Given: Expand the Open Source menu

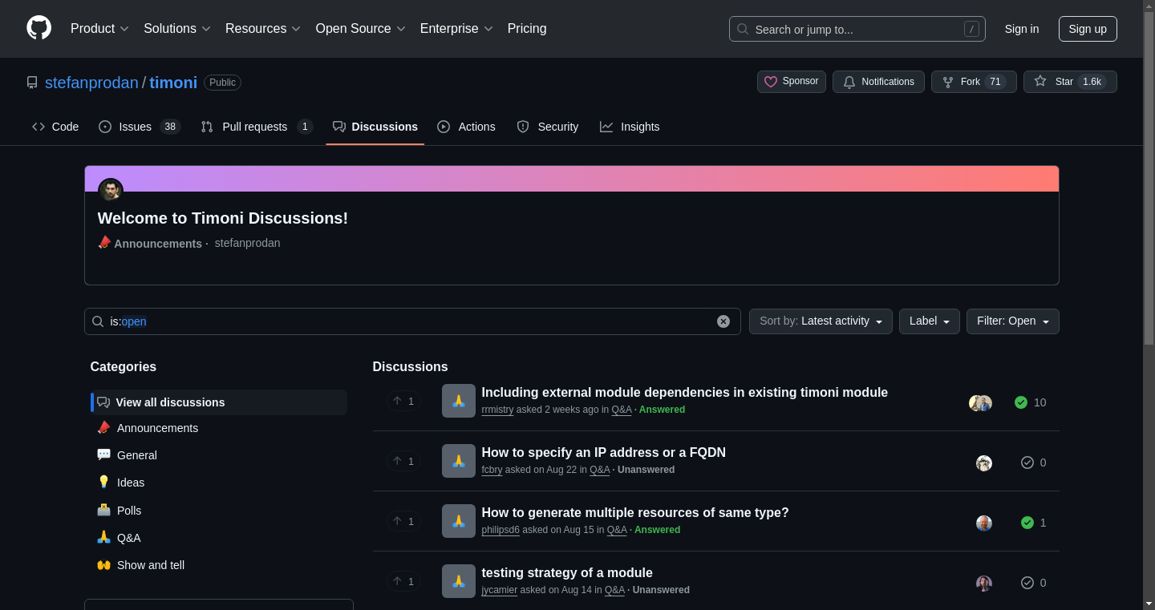Looking at the screenshot, I should coord(361,28).
